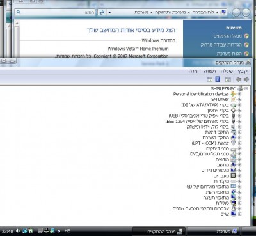The image size is (256, 236).
Task: Expand the מכשירים ניידים portable devices node
Action: 239,170
